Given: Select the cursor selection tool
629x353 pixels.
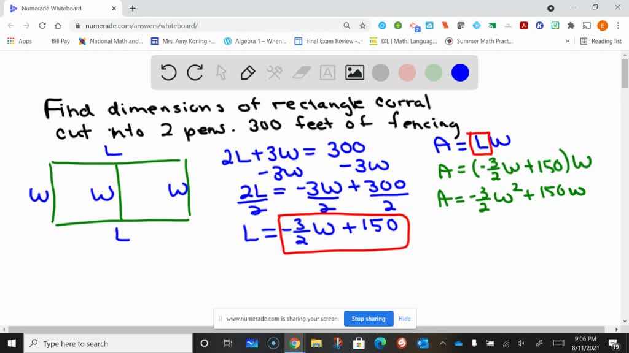Looking at the screenshot, I should click(221, 72).
